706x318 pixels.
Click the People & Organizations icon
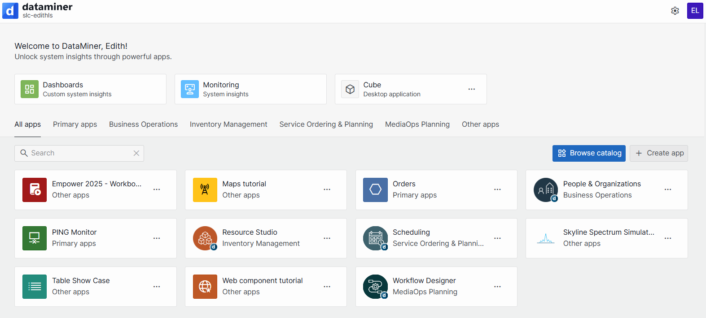pyautogui.click(x=546, y=190)
